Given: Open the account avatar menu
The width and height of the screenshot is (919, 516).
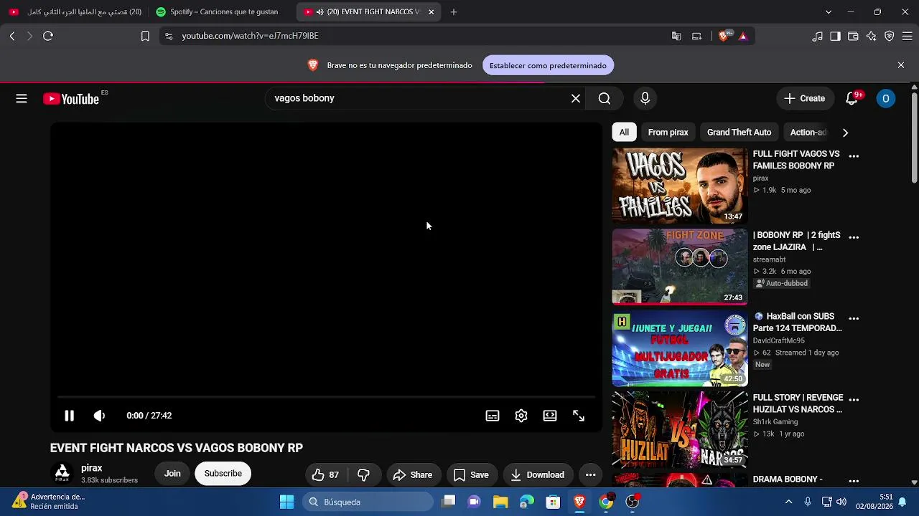Looking at the screenshot, I should click(886, 99).
